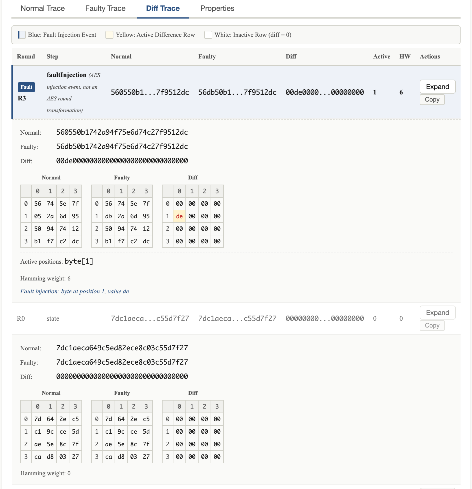Copy the R3 faultInjection row data
The height and width of the screenshot is (489, 472).
[432, 99]
